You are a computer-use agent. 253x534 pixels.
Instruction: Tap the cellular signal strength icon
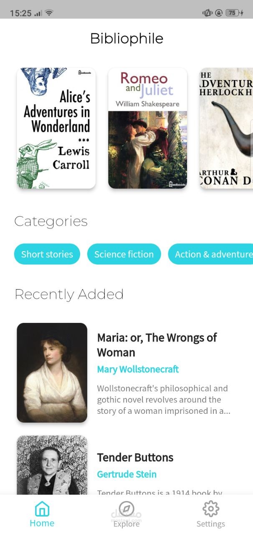point(38,13)
